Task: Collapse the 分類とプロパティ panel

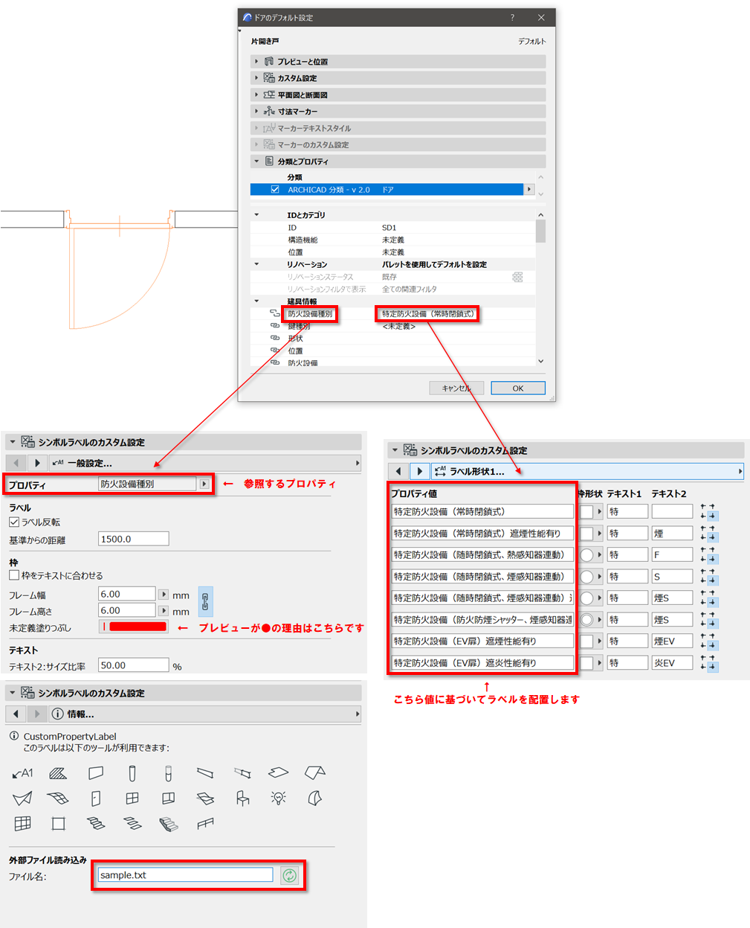Action: pyautogui.click(x=257, y=161)
